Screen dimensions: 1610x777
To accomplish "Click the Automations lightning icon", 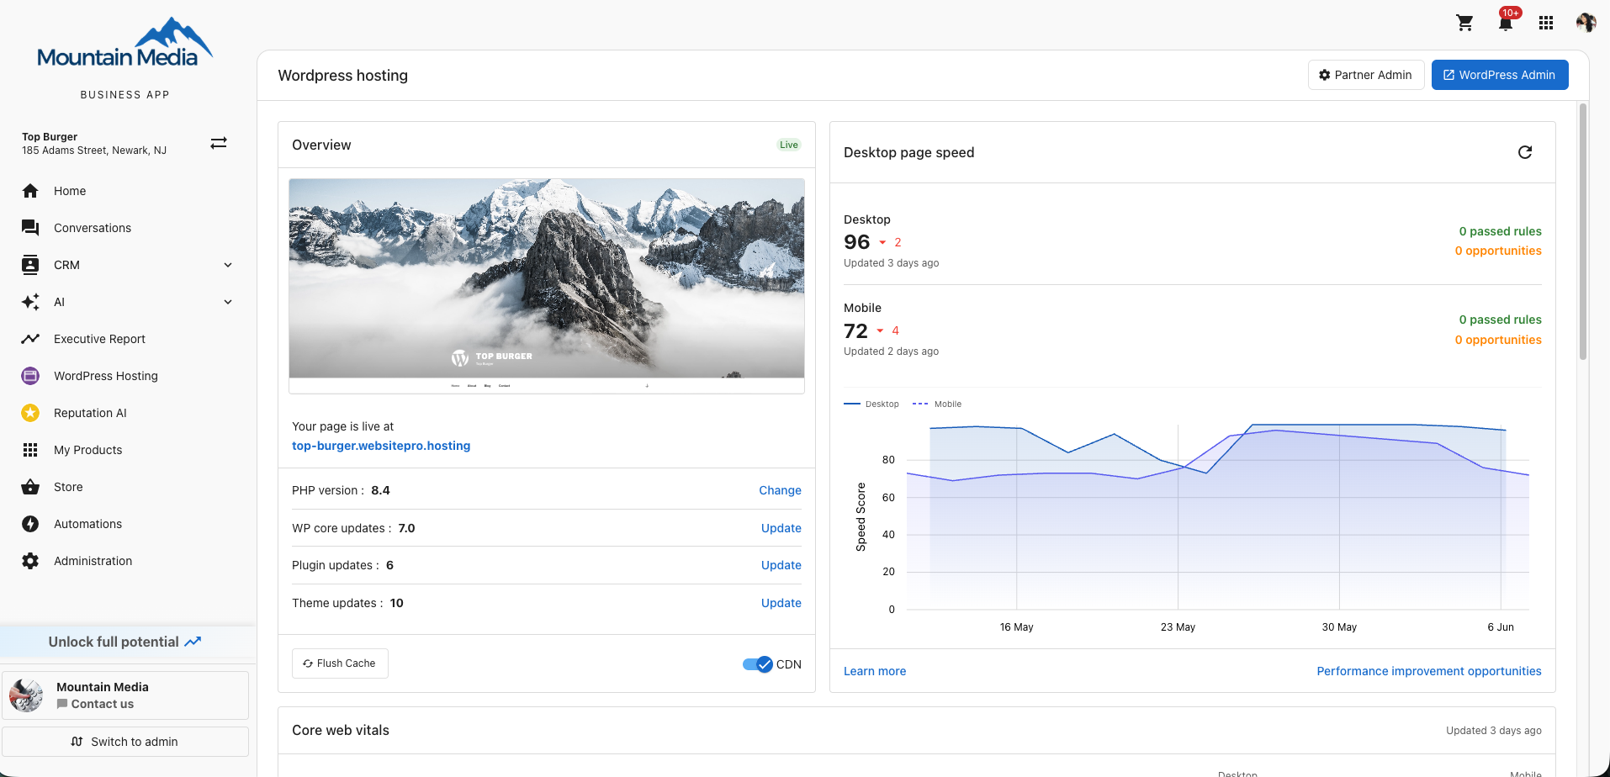I will (30, 524).
